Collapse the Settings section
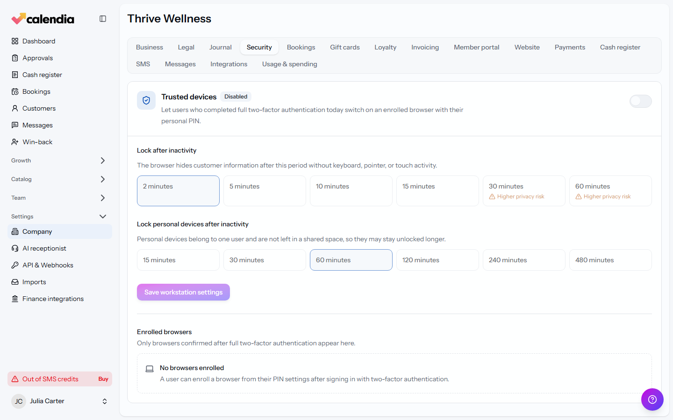The width and height of the screenshot is (673, 420). [60, 217]
